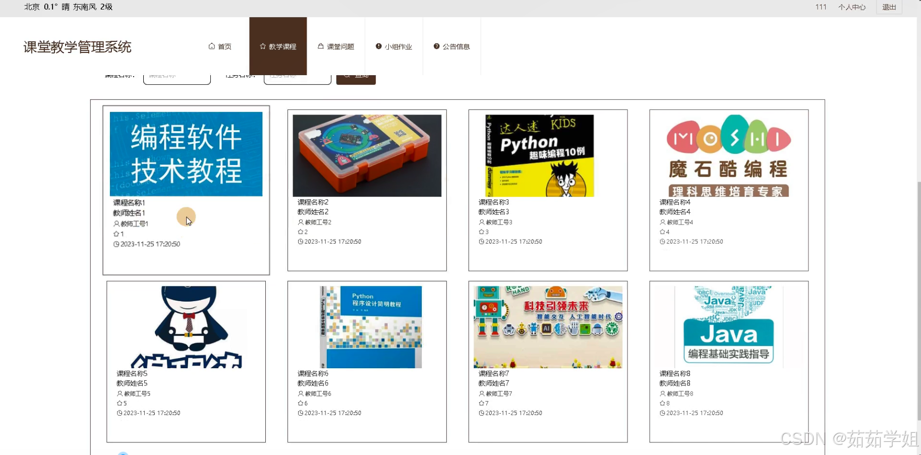This screenshot has width=921, height=455.
Task: Click the 教师姓名3 text
Action: click(494, 212)
